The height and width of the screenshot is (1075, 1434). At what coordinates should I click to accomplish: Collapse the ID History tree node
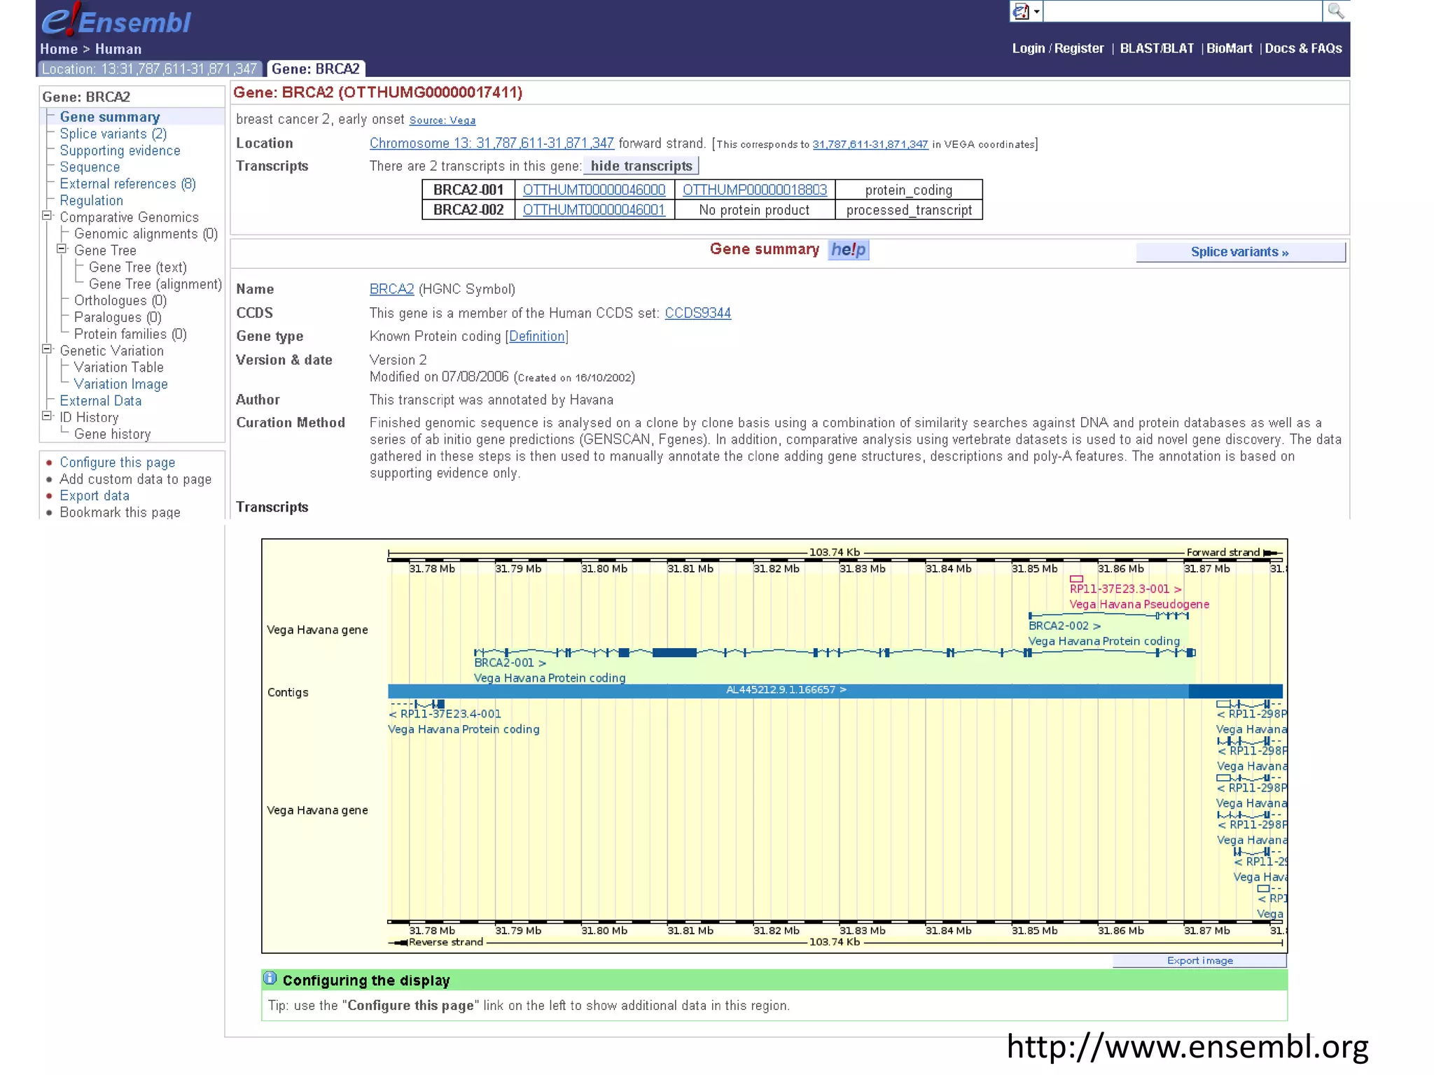(47, 416)
